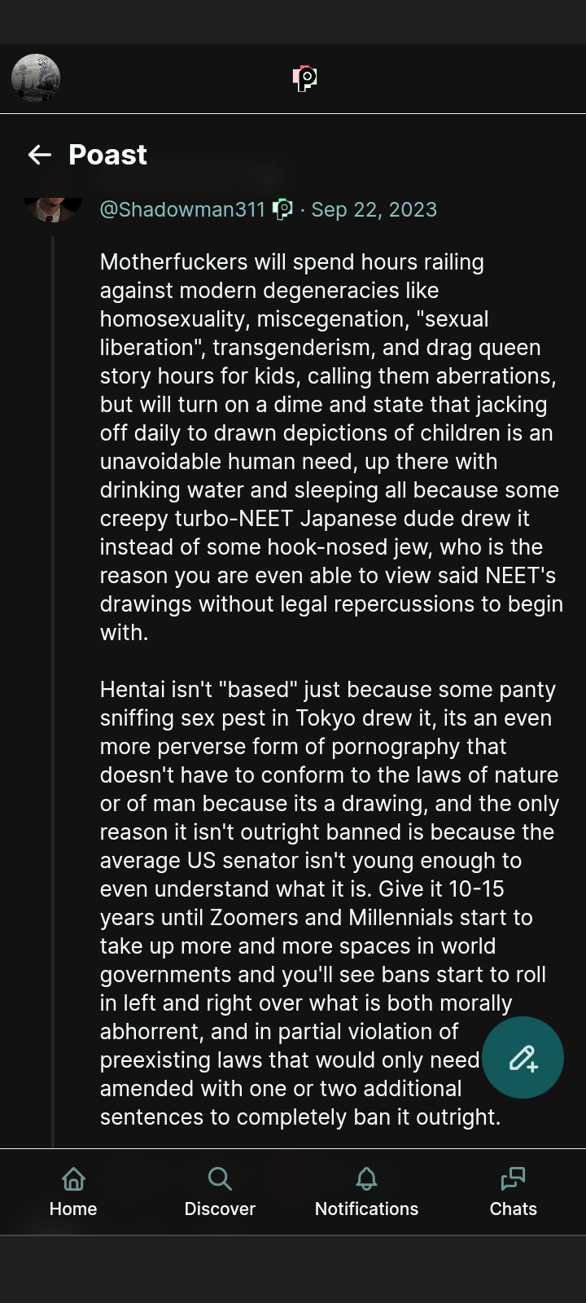Select the Home house icon
This screenshot has width=586, height=1303.
pos(73,1178)
